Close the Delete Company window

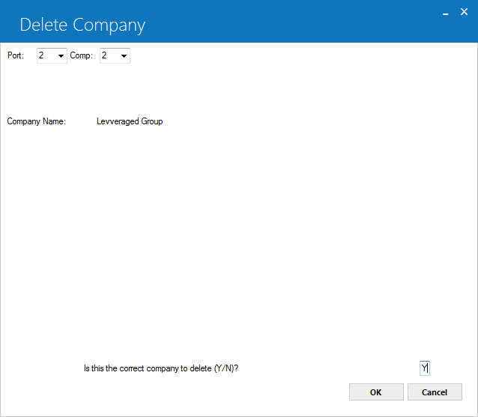(464, 12)
